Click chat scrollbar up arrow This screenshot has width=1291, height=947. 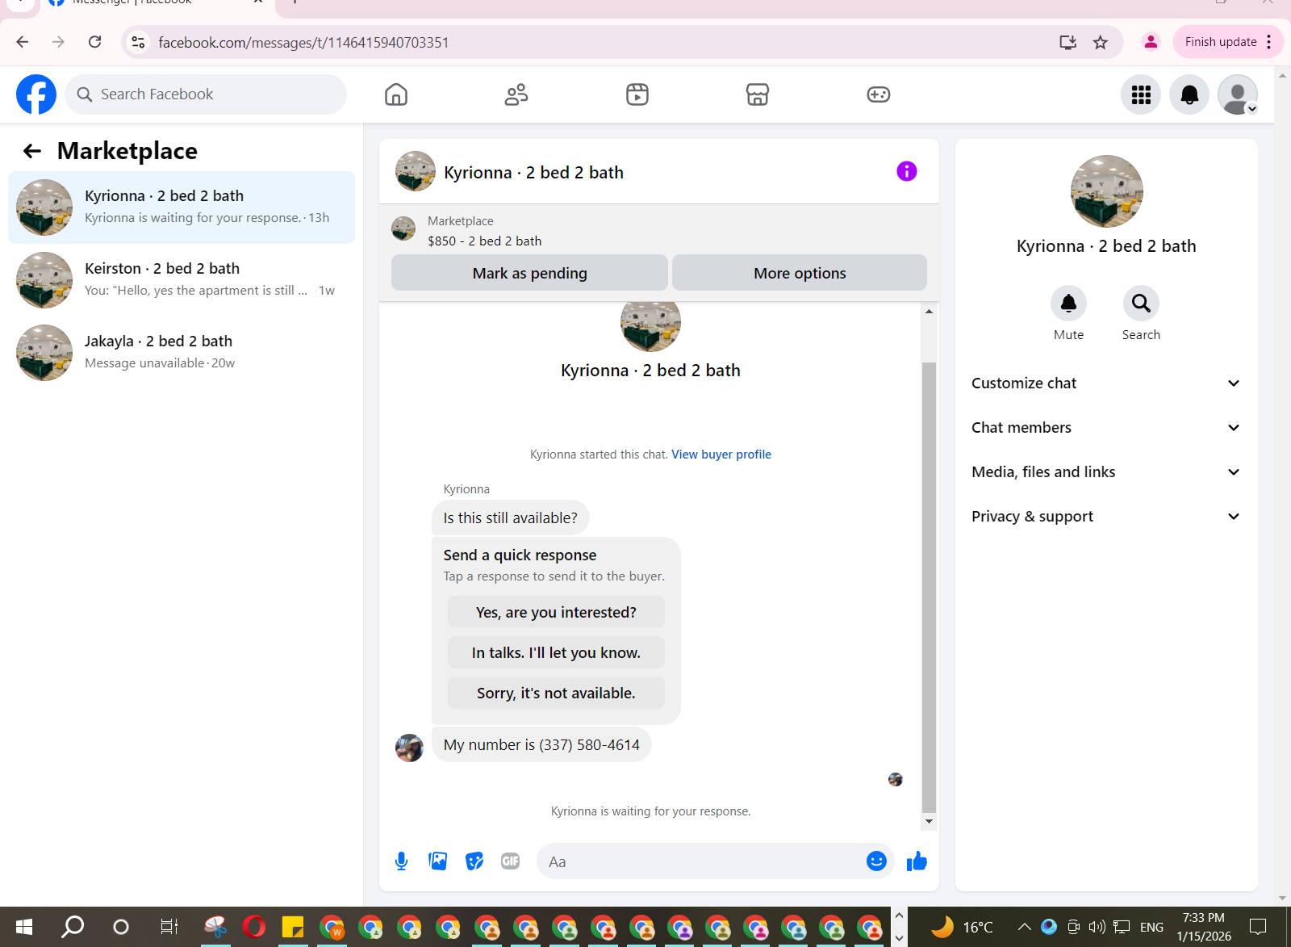[929, 311]
